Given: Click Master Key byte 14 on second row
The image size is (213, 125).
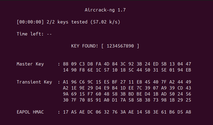Looking at the screenshot, I should click(66, 70).
